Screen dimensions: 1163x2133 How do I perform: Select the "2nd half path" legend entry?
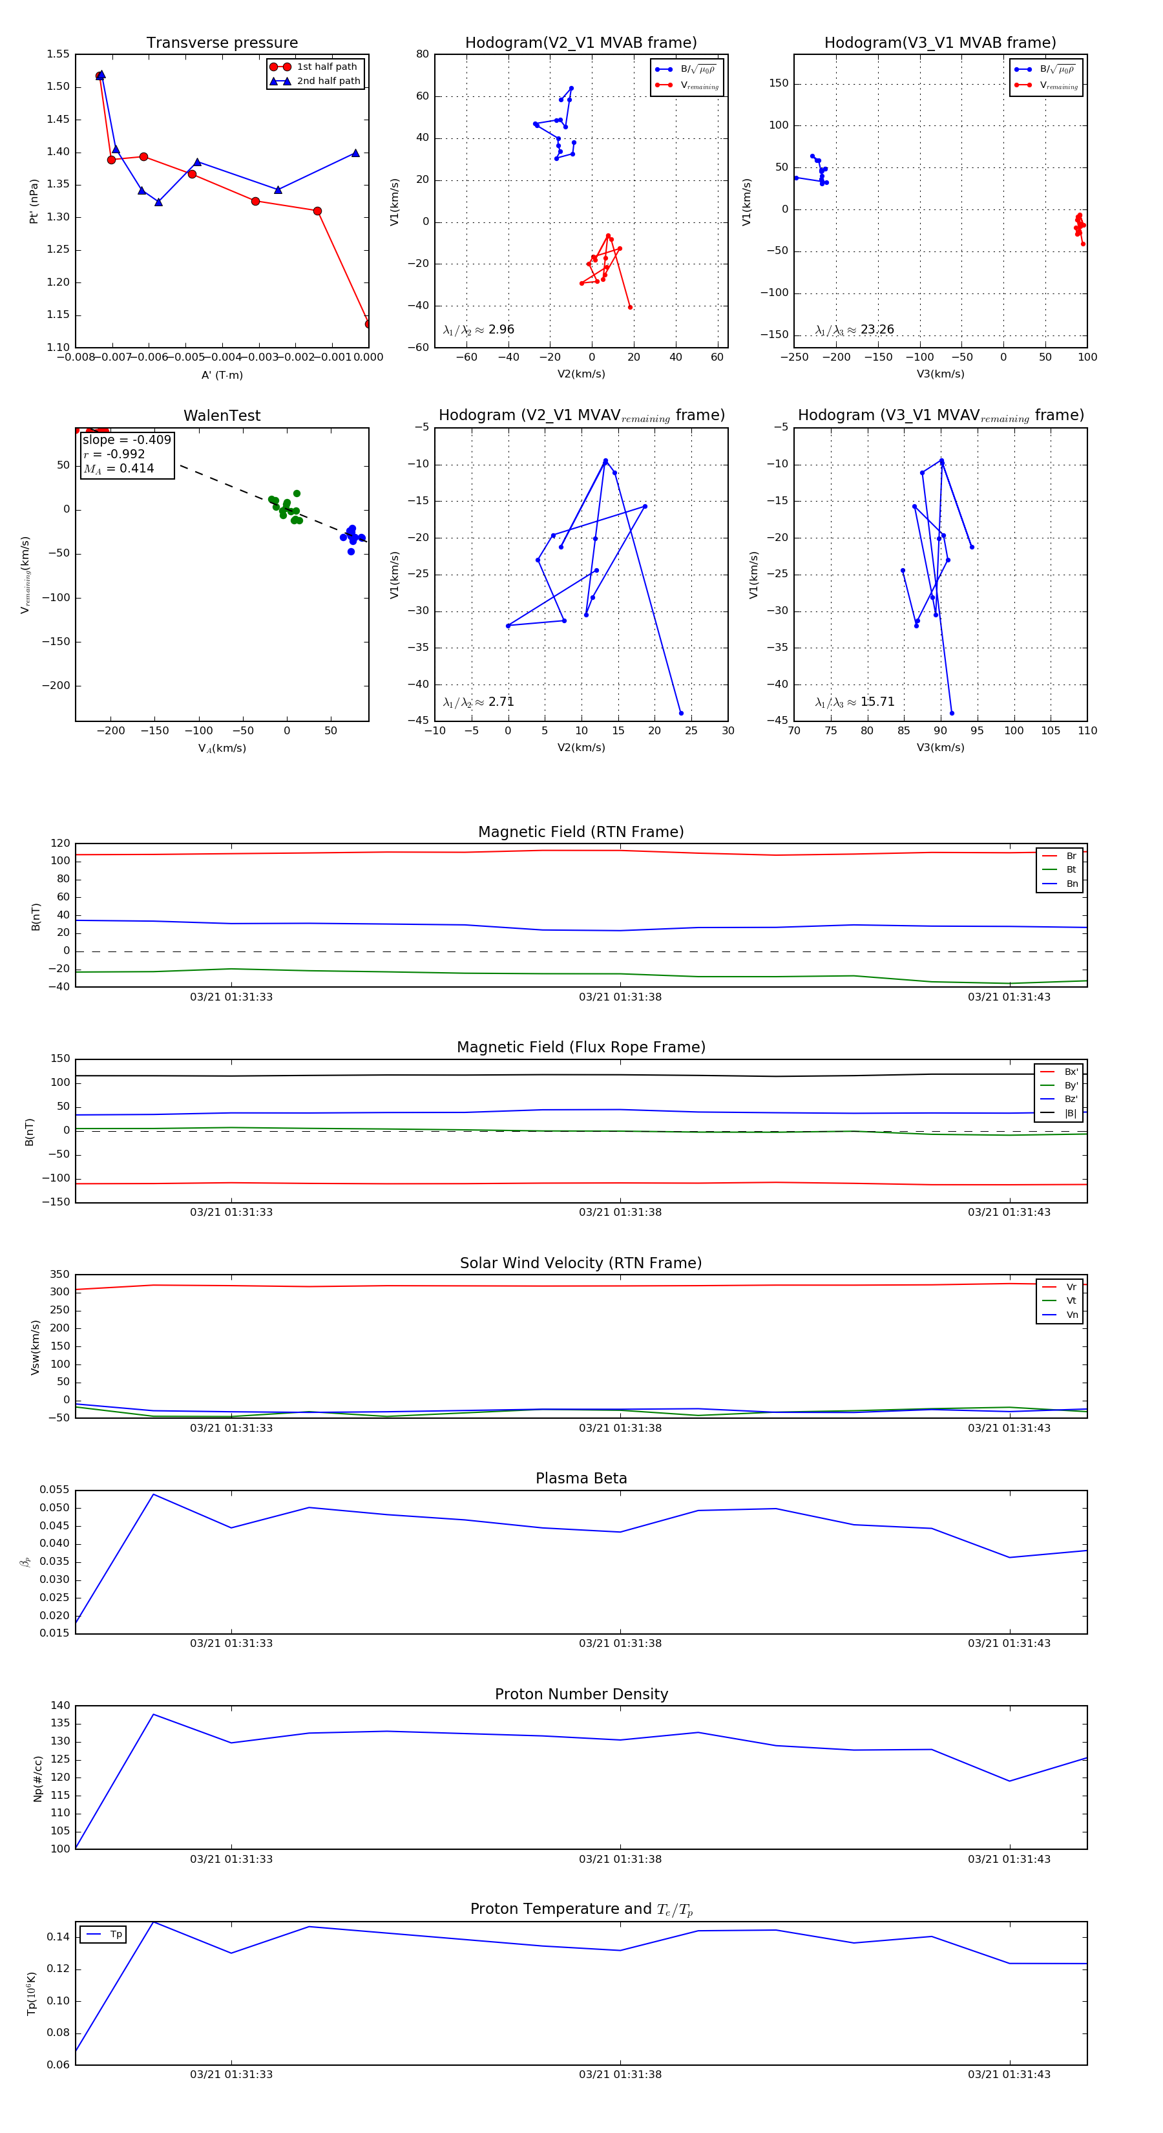[315, 81]
